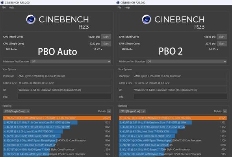
Task: Start Single Core test in left window
Action: (x=106, y=44)
